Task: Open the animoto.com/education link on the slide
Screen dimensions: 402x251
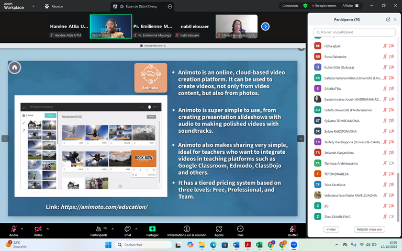Action: tap(104, 207)
